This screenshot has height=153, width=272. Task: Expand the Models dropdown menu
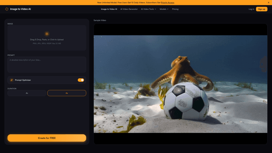click(x=164, y=9)
